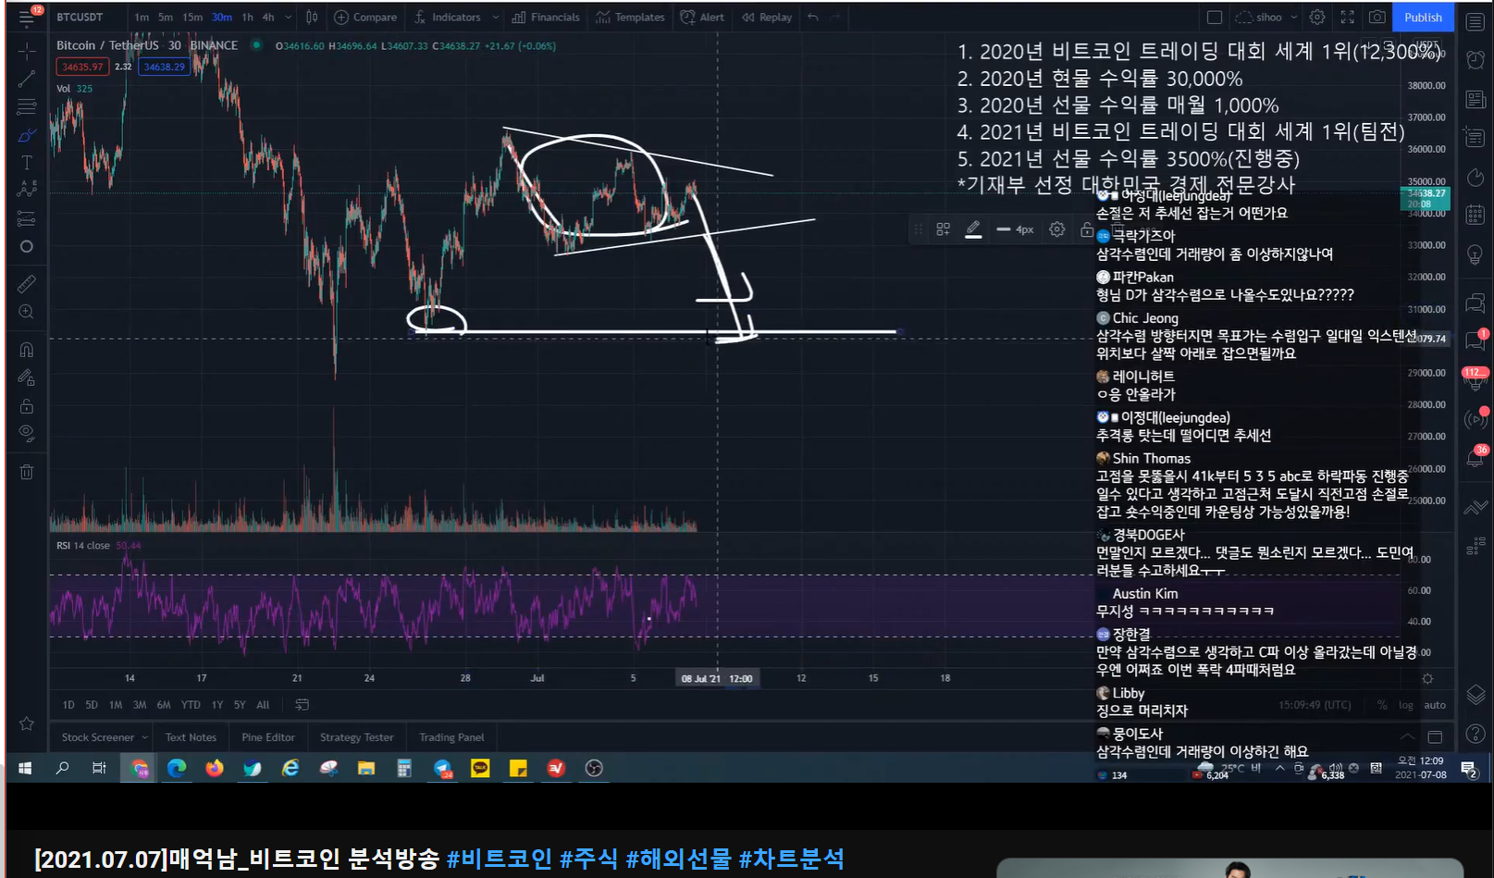Select the ruler measure tool

(27, 284)
